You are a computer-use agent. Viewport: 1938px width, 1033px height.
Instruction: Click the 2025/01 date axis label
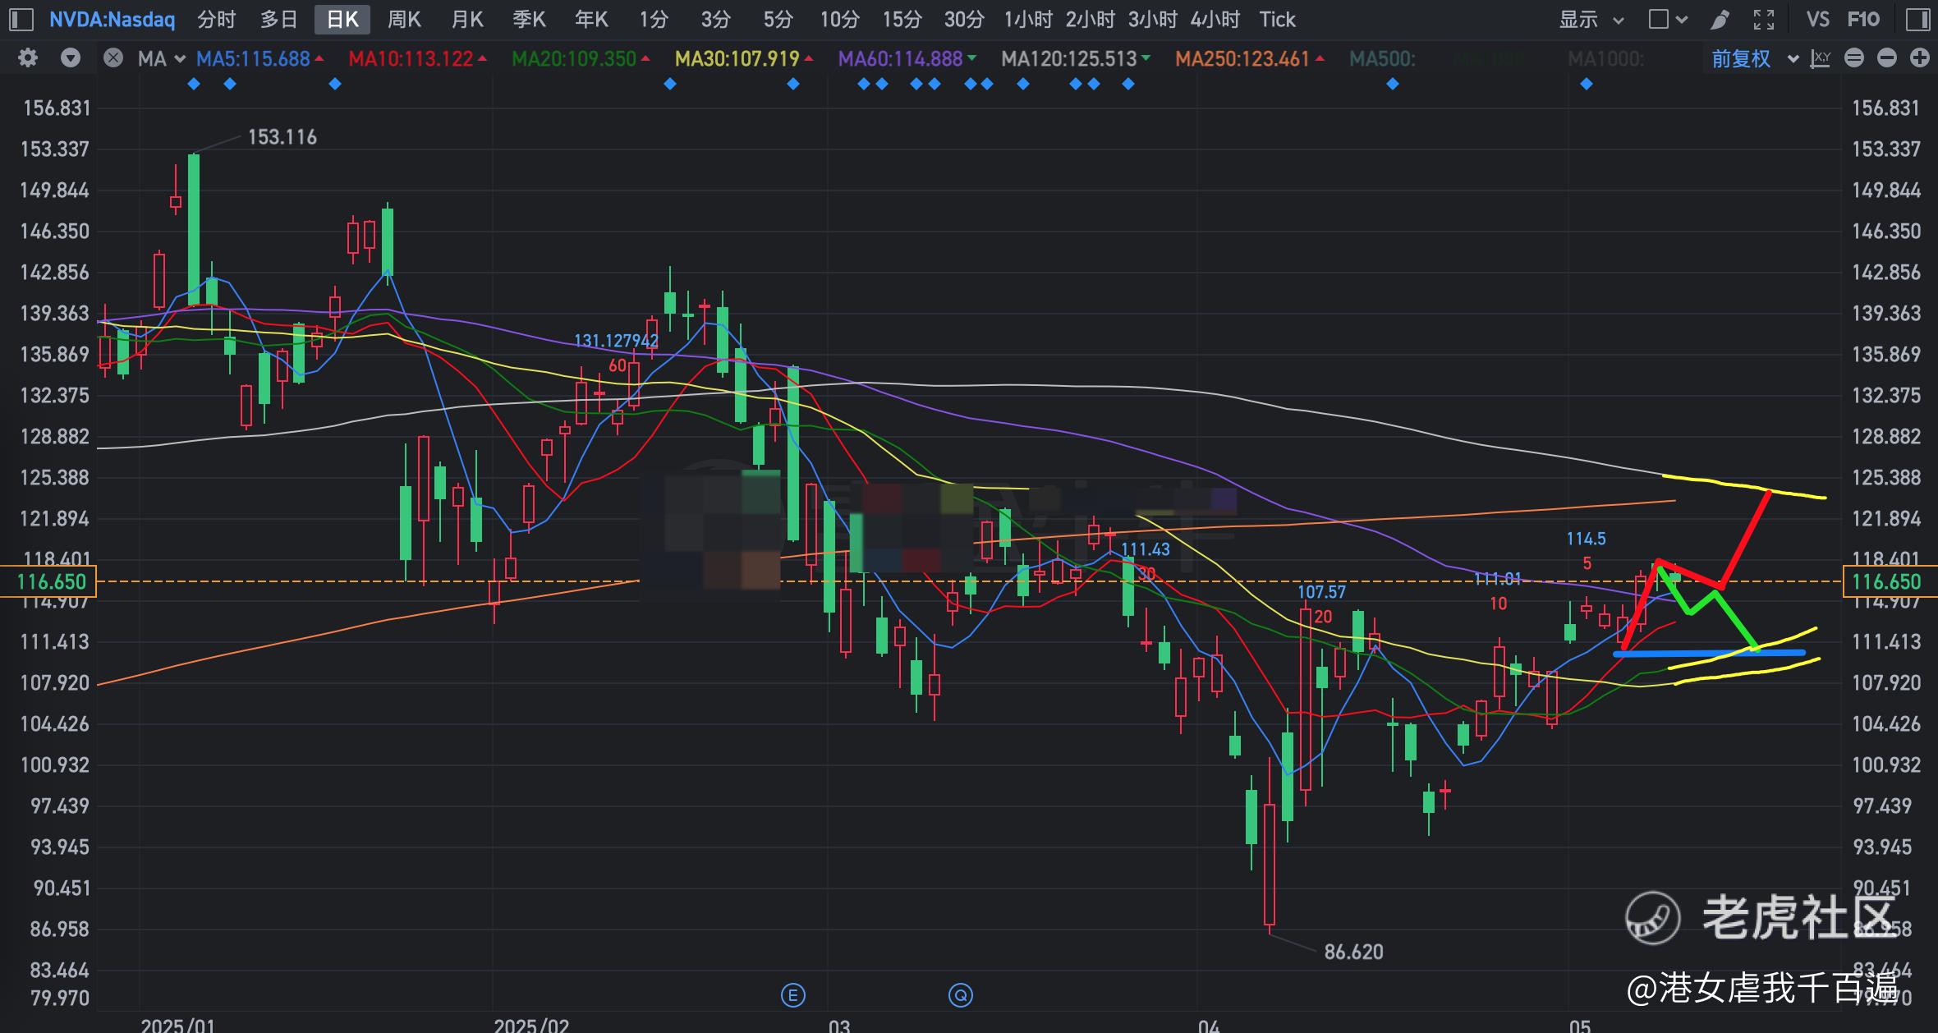click(177, 1026)
